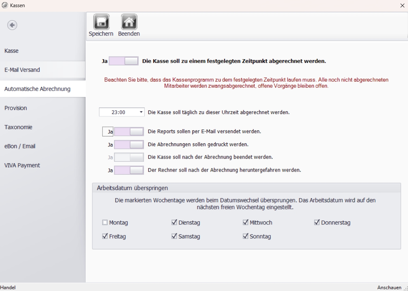Close the Kassen window

pyautogui.click(x=402, y=6)
